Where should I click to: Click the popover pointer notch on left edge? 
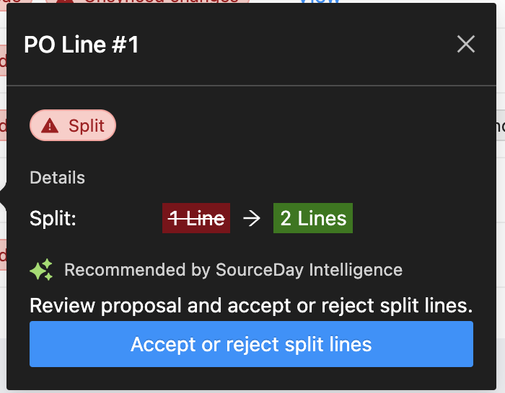click(3, 197)
